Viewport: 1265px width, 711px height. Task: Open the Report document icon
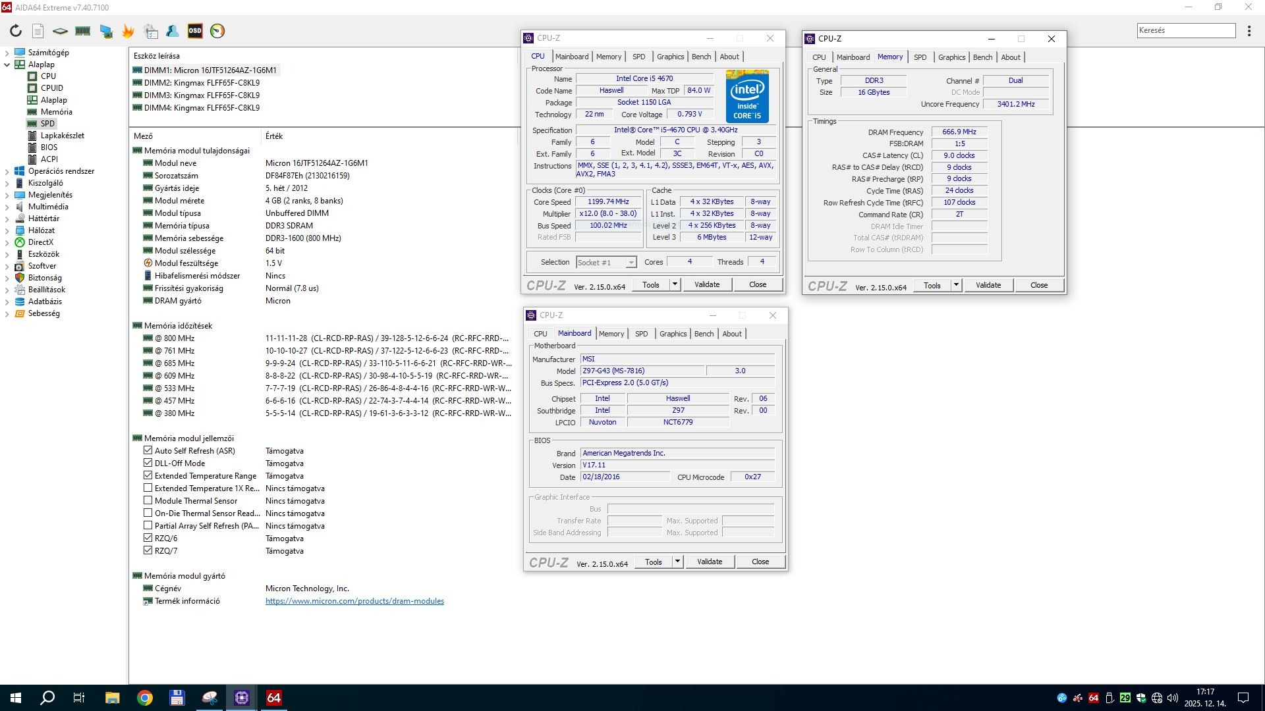[x=38, y=31]
